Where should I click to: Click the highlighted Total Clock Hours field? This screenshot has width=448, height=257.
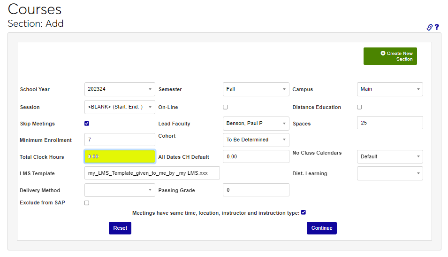pyautogui.click(x=120, y=156)
